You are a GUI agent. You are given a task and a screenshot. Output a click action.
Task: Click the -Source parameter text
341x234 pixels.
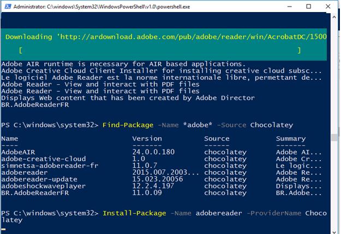pyautogui.click(x=232, y=125)
